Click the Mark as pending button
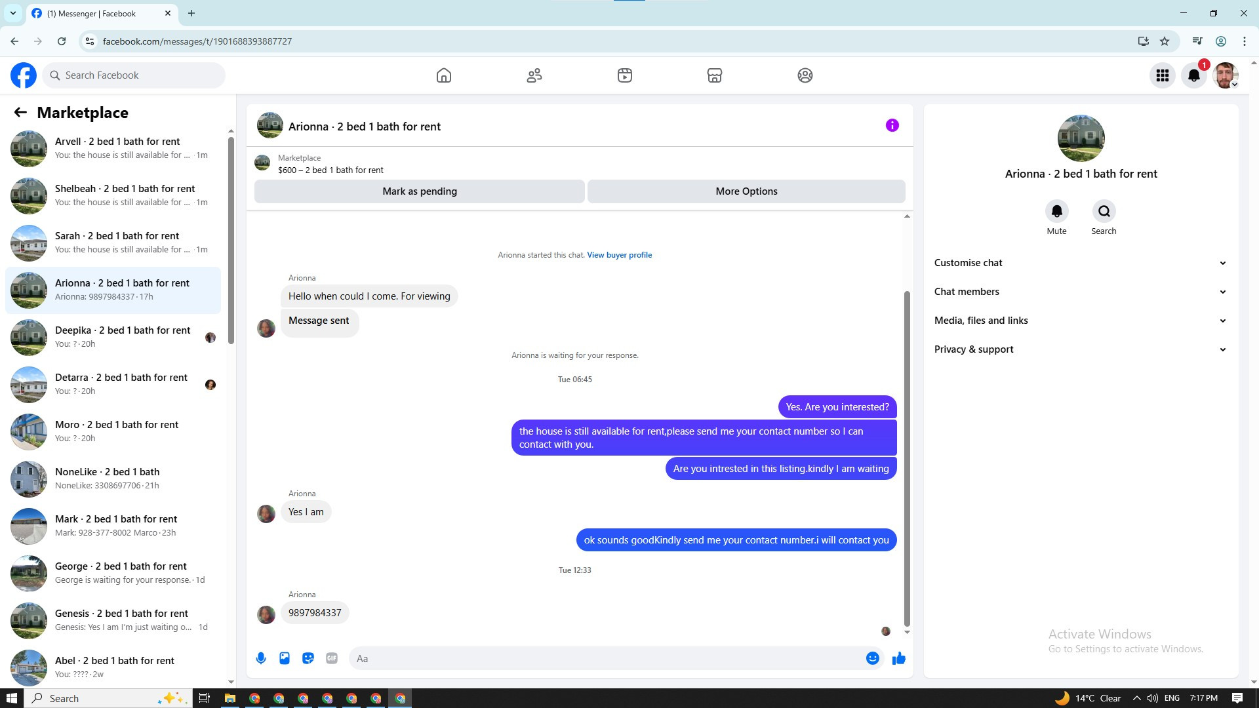1259x708 pixels. [x=420, y=191]
